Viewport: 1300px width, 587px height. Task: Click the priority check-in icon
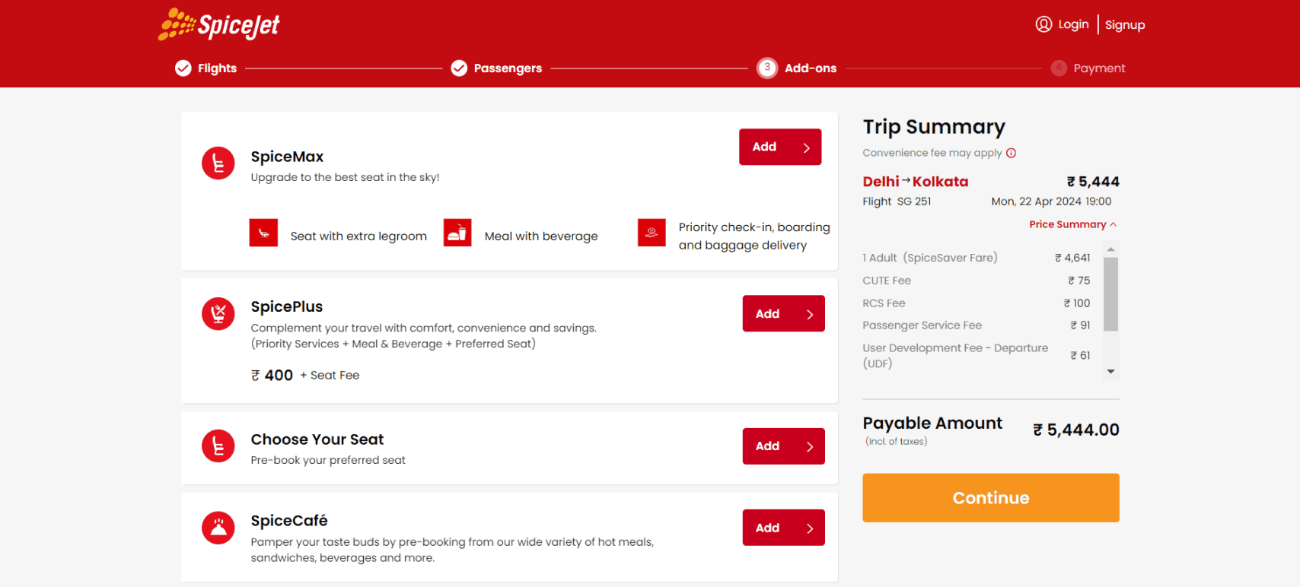652,233
